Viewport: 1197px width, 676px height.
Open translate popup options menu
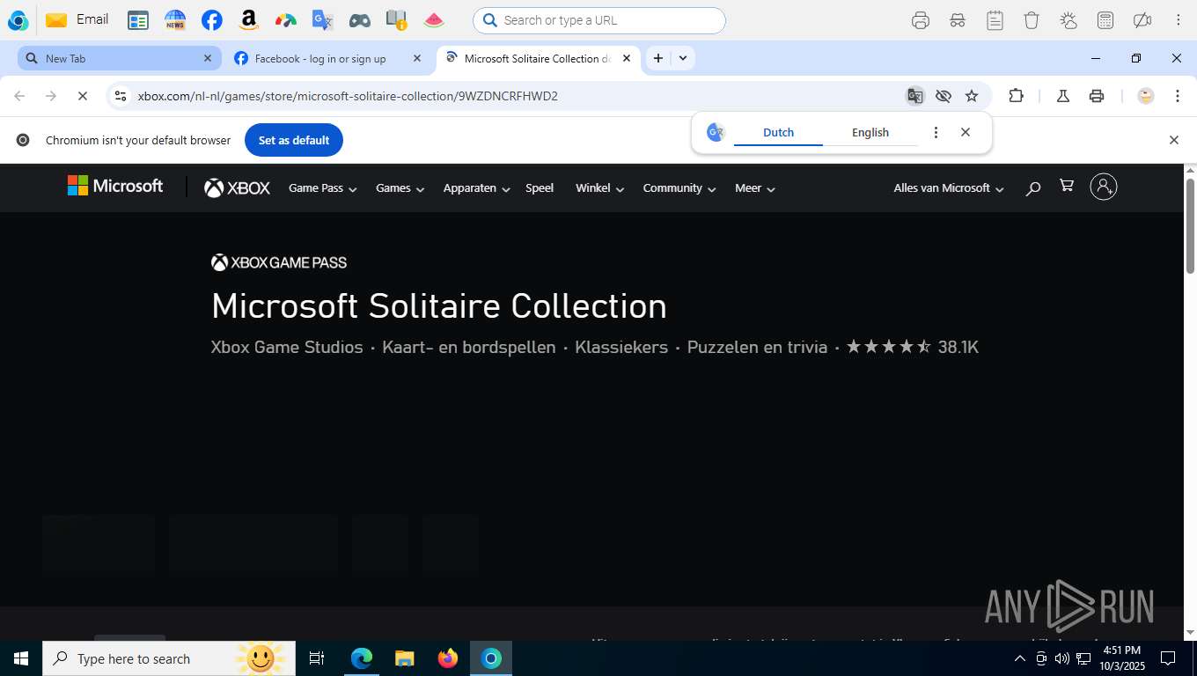936,132
